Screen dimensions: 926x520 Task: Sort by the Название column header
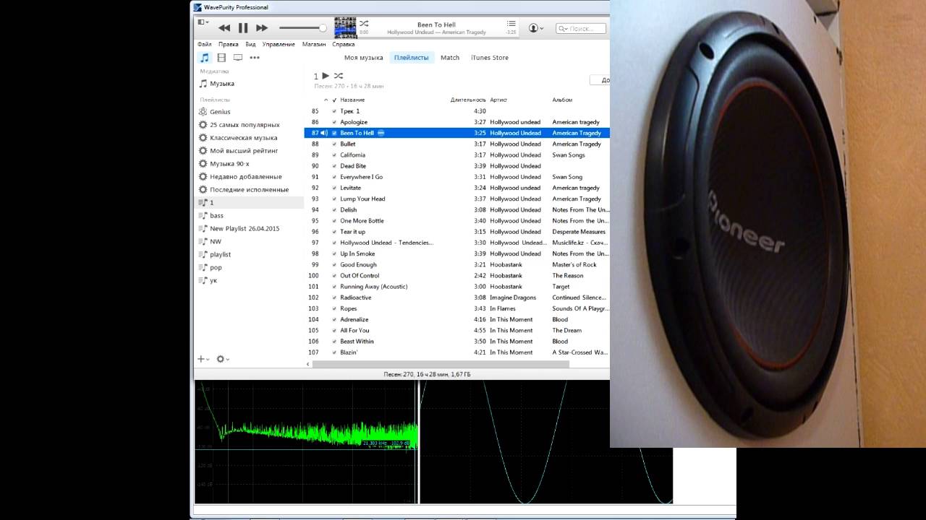tap(352, 100)
